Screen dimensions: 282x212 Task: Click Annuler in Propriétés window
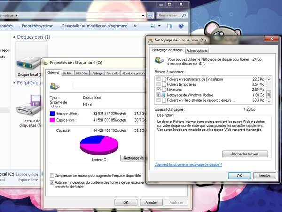click(151, 202)
